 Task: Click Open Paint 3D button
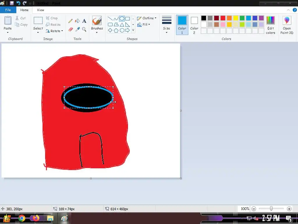click(287, 25)
